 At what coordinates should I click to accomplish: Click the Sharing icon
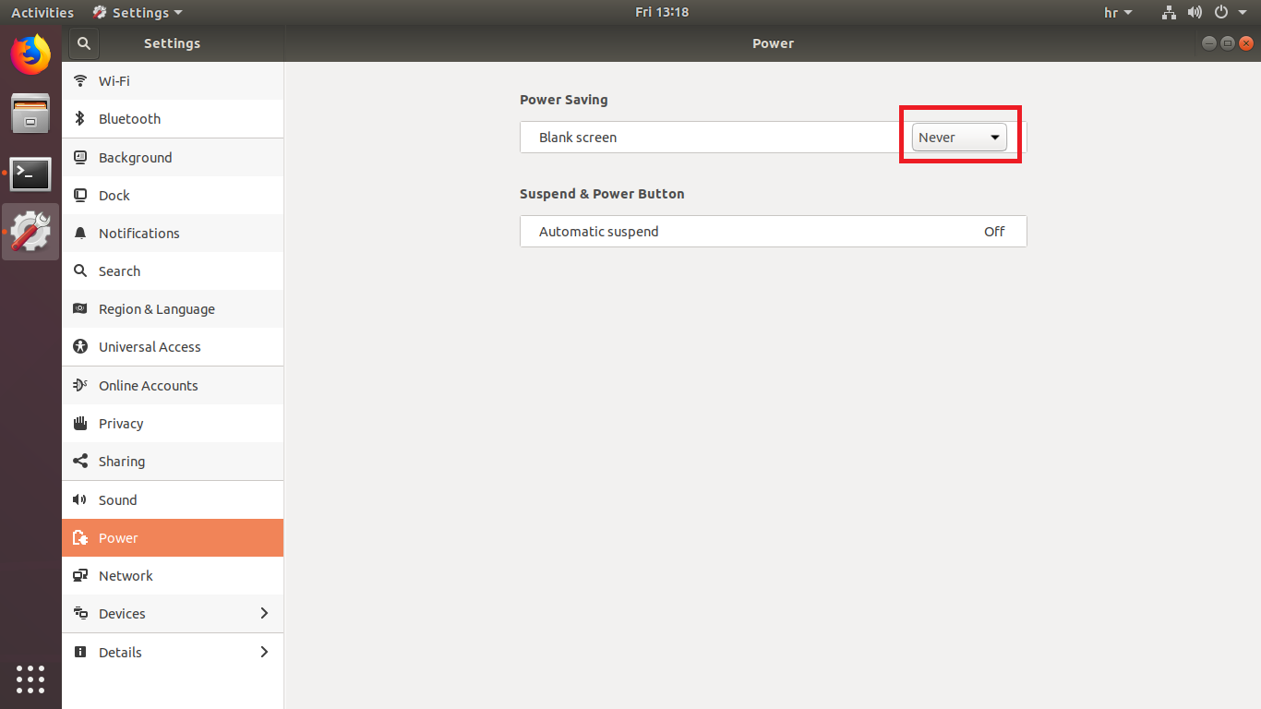coord(80,462)
